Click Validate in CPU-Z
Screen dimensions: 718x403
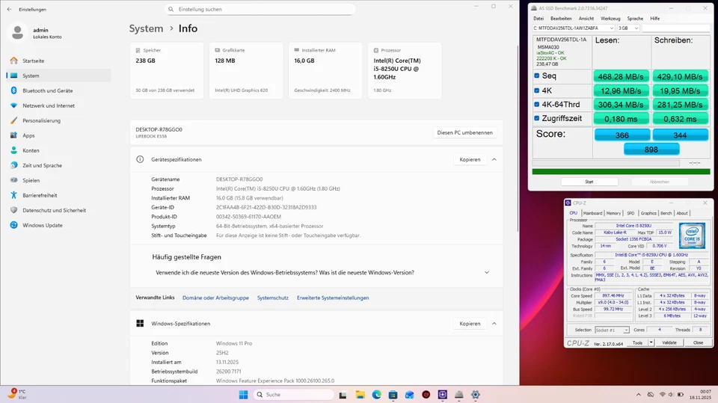pyautogui.click(x=669, y=342)
